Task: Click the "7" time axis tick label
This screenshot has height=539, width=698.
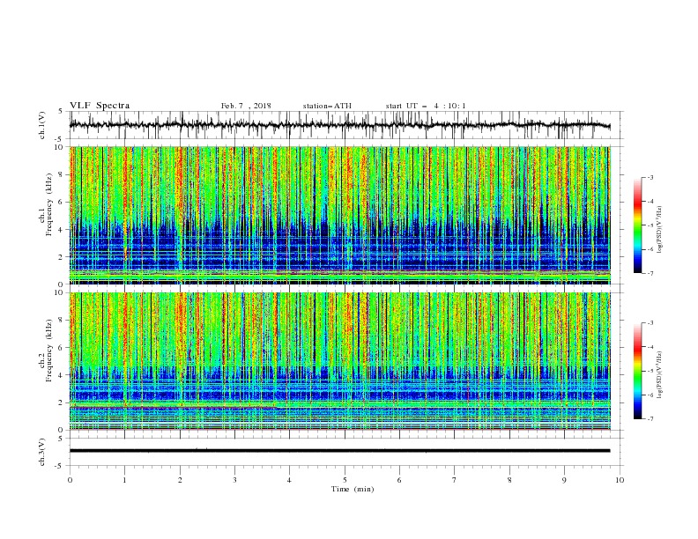Action: click(x=455, y=480)
